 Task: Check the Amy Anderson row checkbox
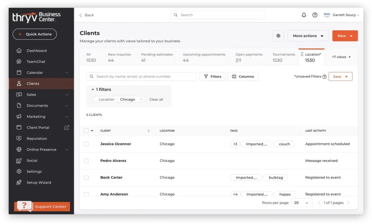point(86,194)
